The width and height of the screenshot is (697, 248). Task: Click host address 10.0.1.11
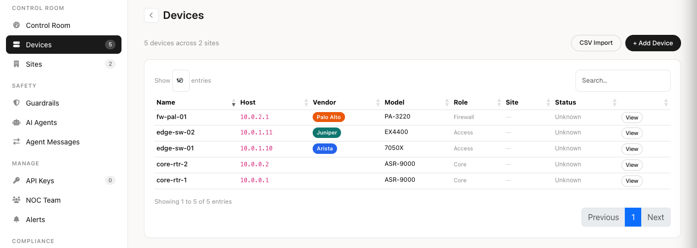coord(256,132)
